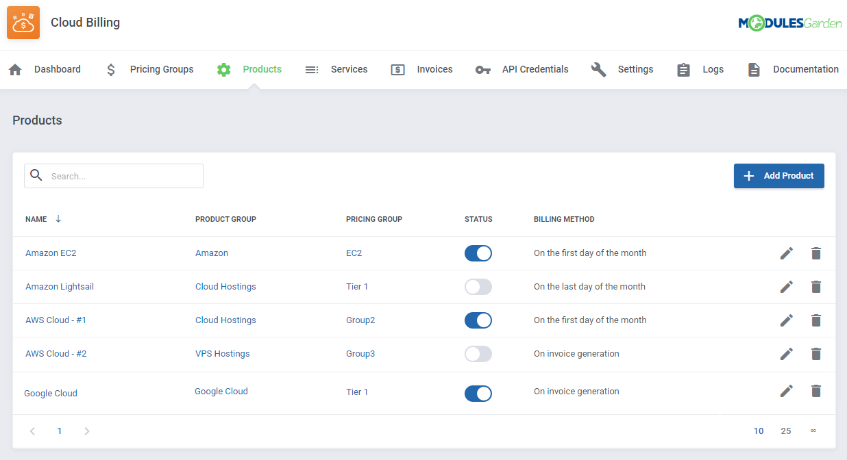Screen dimensions: 847x460
Task: Disable Google Cloud status toggle
Action: click(478, 394)
